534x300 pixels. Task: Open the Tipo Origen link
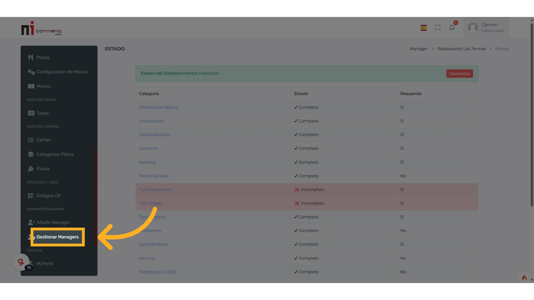coord(150,203)
